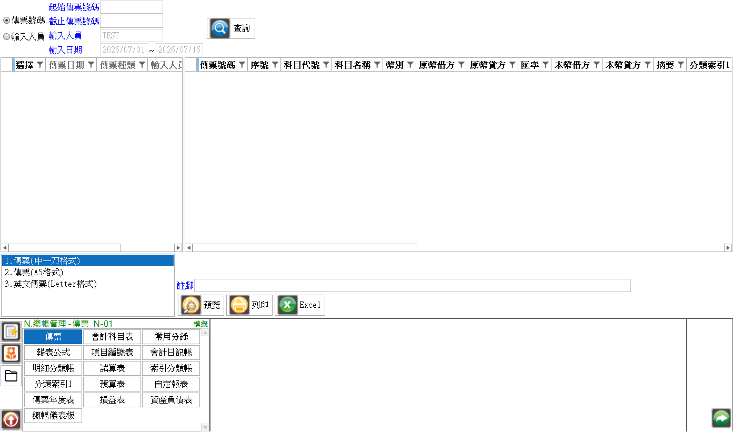Screen dimensions: 733x432
Task: Open print preview via 預覽 icon
Action: (190, 305)
